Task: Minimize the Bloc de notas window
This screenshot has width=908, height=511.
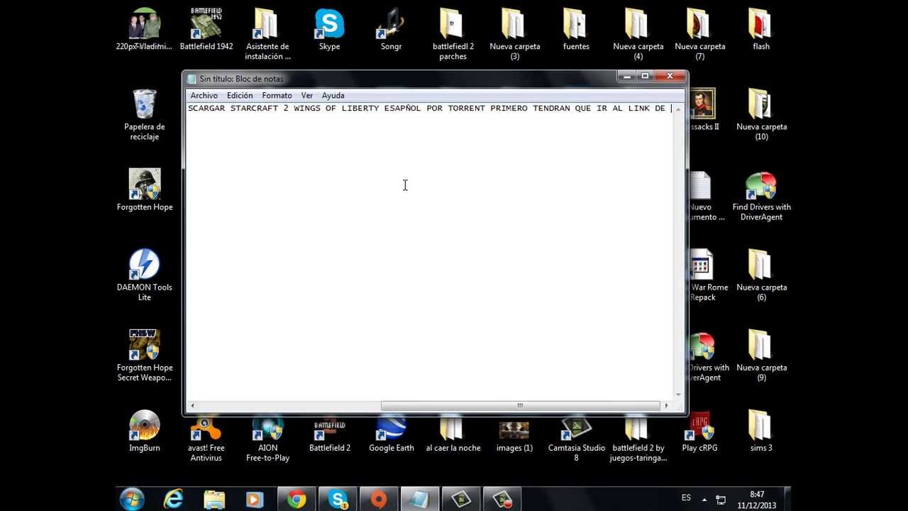Action: 626,76
